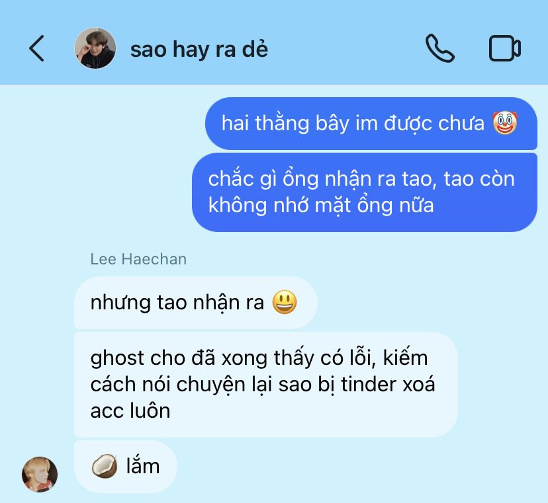This screenshot has width=548, height=503.
Task: Tap the grinning smiley emoji
Action: [x=285, y=302]
